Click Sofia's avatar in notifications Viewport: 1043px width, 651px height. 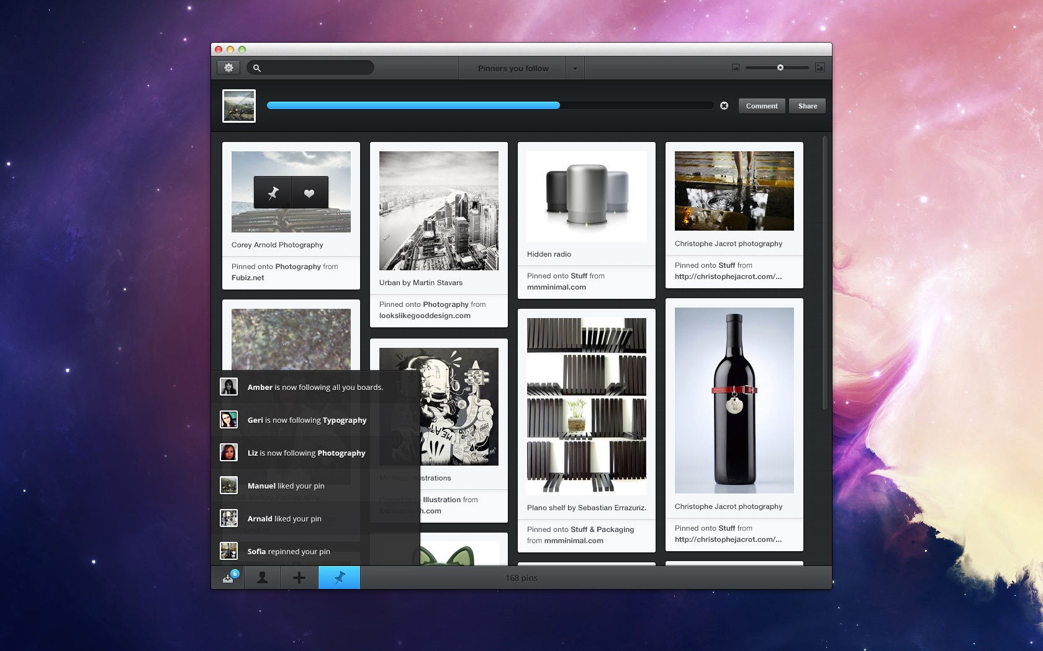coord(228,551)
